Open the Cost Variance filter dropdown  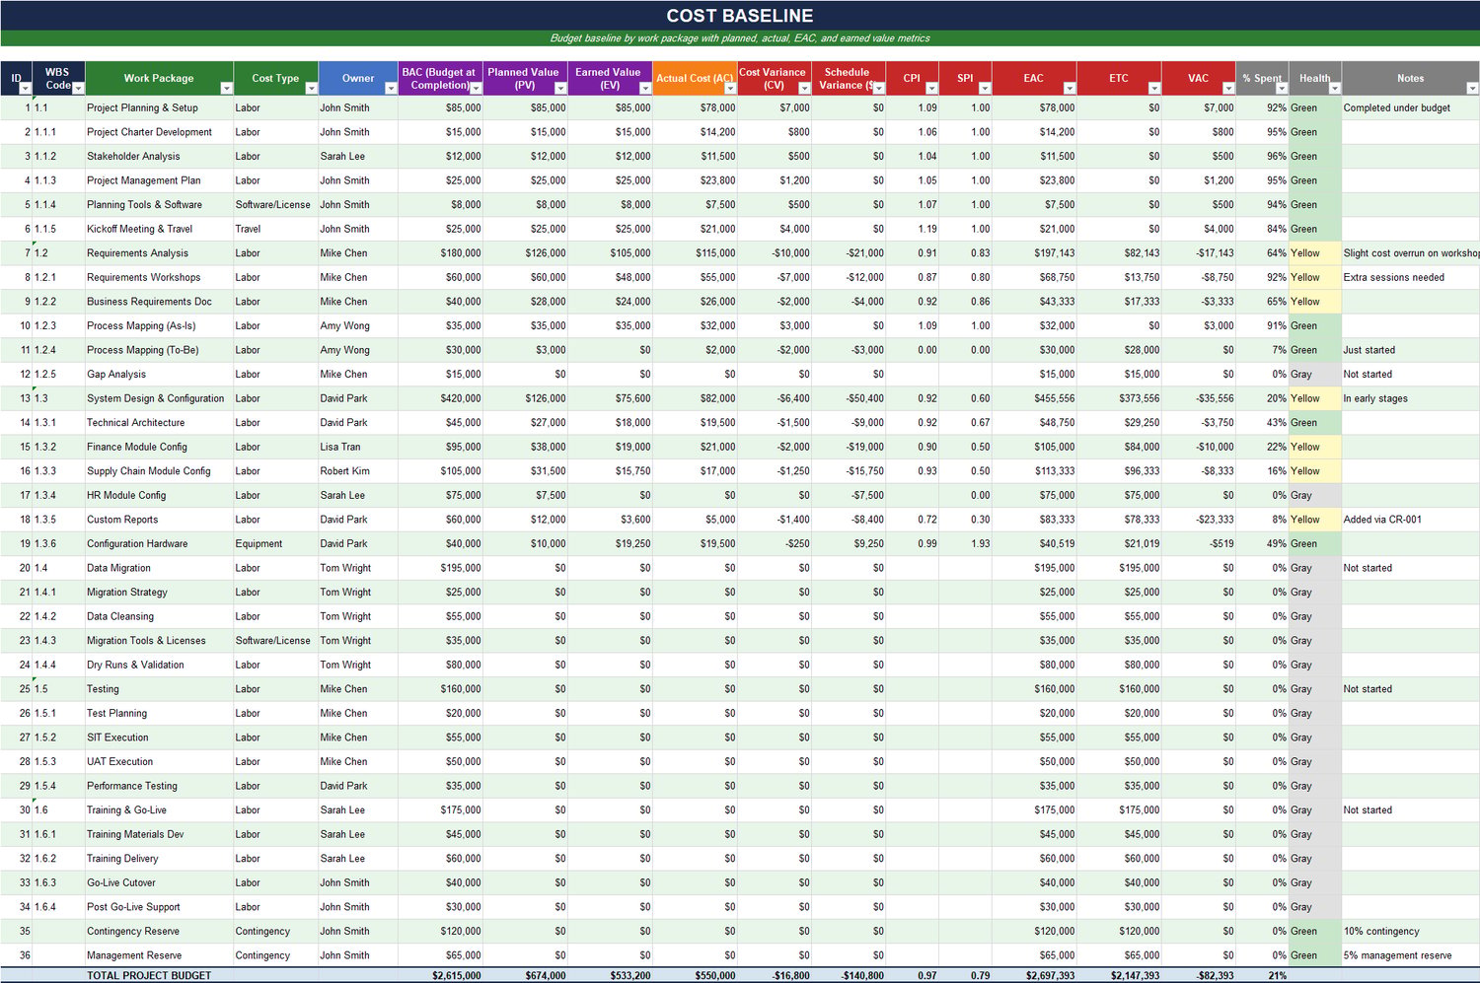click(804, 89)
